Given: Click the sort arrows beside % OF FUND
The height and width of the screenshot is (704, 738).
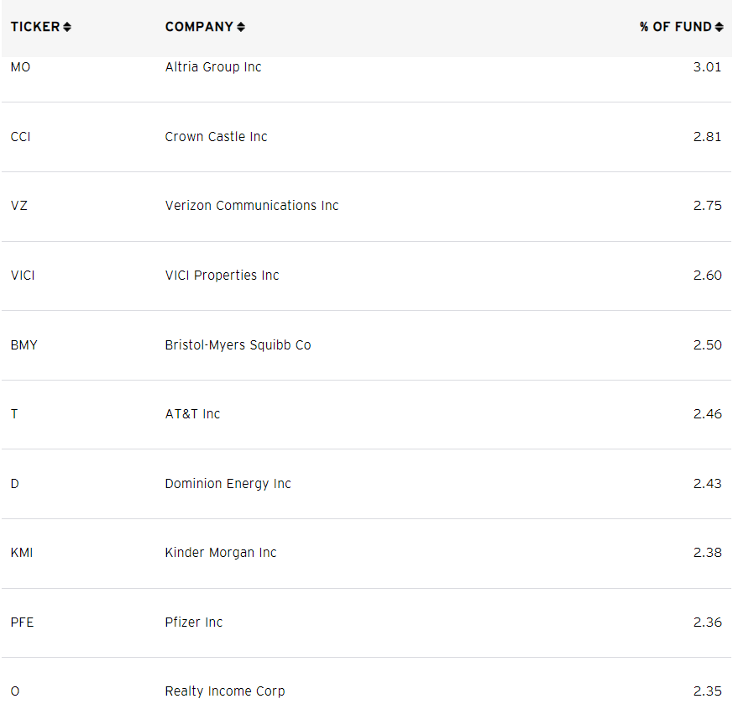Looking at the screenshot, I should pos(719,27).
